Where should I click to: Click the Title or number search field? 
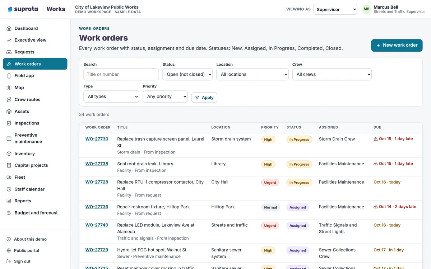click(121, 74)
